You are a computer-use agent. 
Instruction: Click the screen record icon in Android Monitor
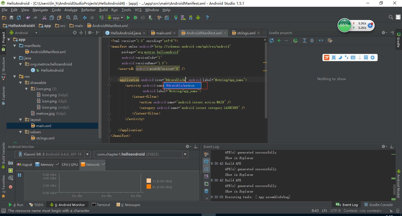point(11,171)
